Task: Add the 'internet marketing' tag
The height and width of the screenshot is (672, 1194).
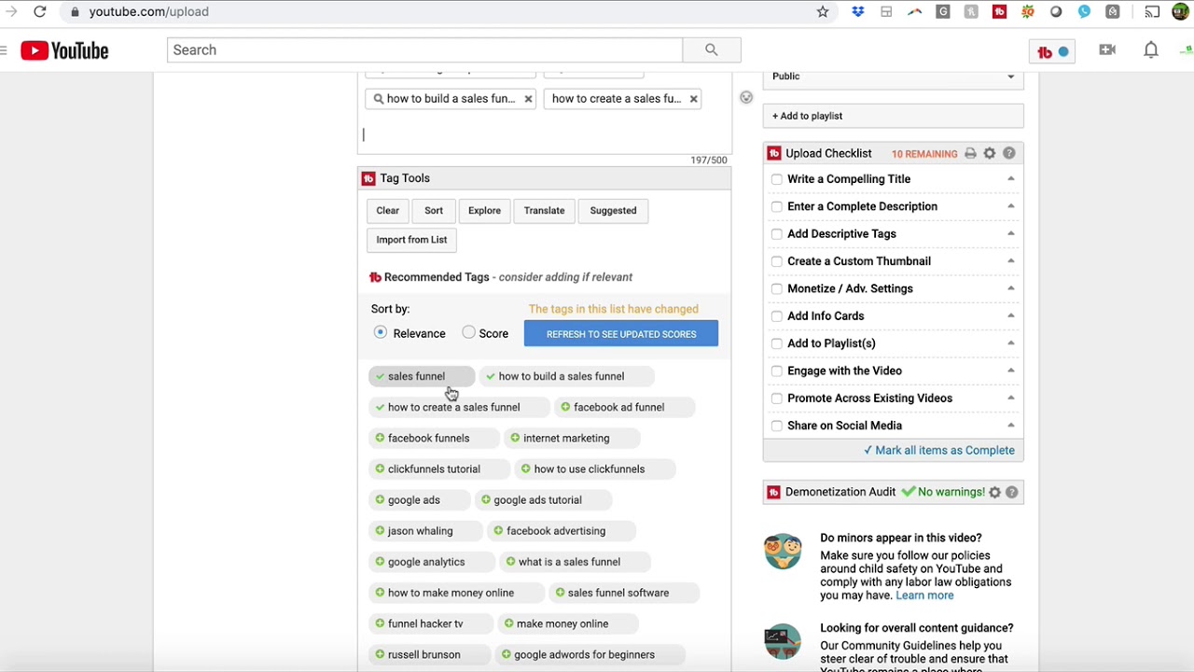Action: pos(572,438)
